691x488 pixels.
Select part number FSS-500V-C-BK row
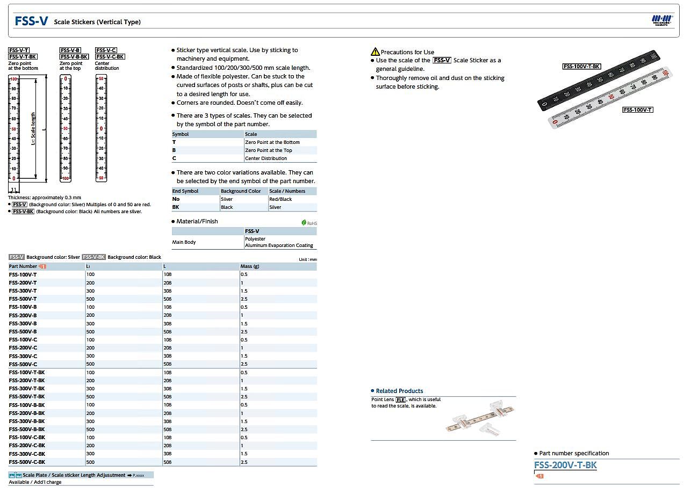(x=162, y=462)
